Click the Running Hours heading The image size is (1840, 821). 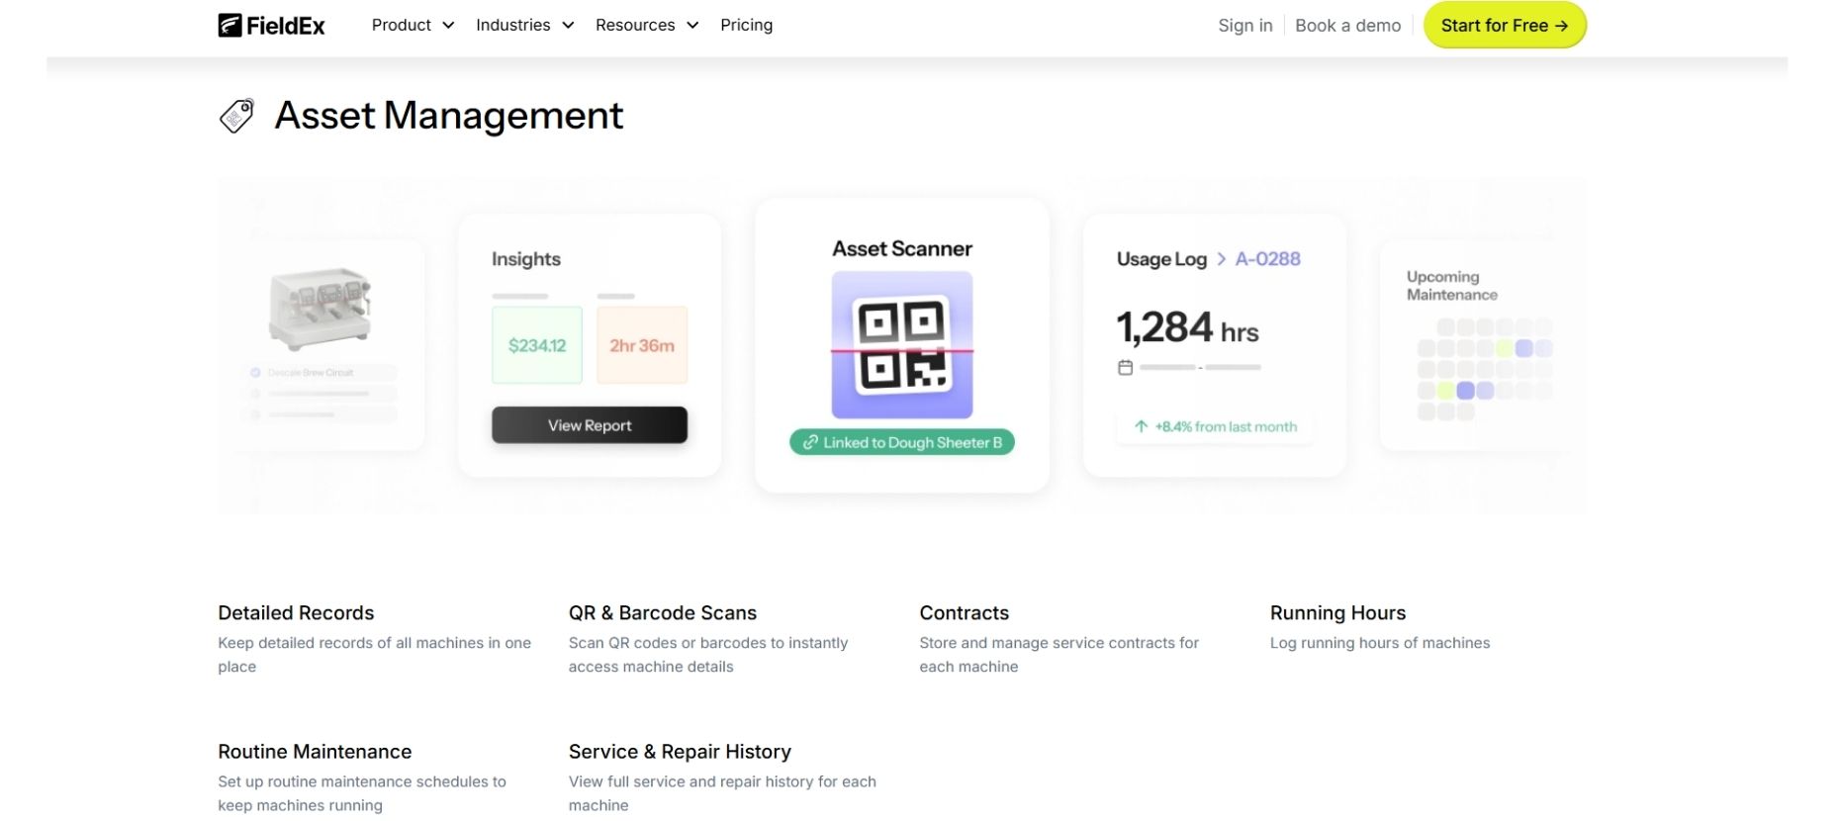1337,612
